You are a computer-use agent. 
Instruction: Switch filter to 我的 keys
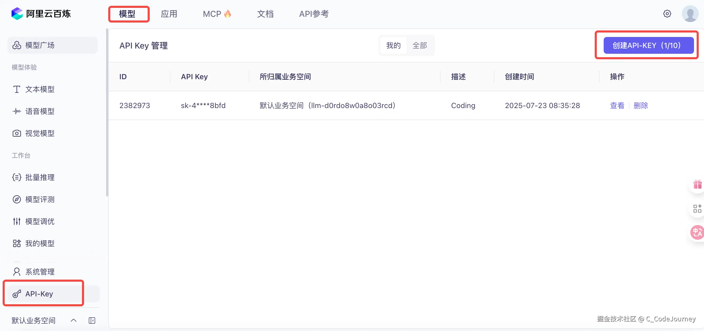(393, 45)
